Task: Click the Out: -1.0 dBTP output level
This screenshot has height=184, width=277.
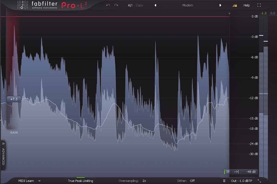Action: pyautogui.click(x=242, y=181)
